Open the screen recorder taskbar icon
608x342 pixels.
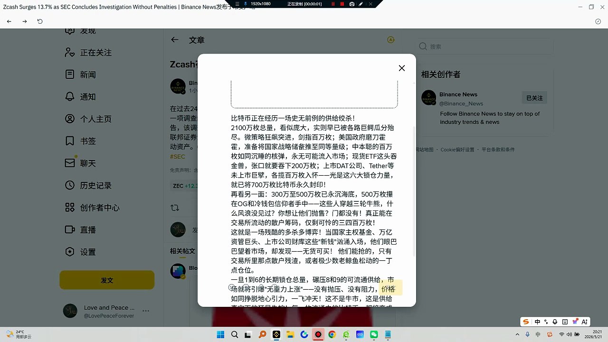318,334
